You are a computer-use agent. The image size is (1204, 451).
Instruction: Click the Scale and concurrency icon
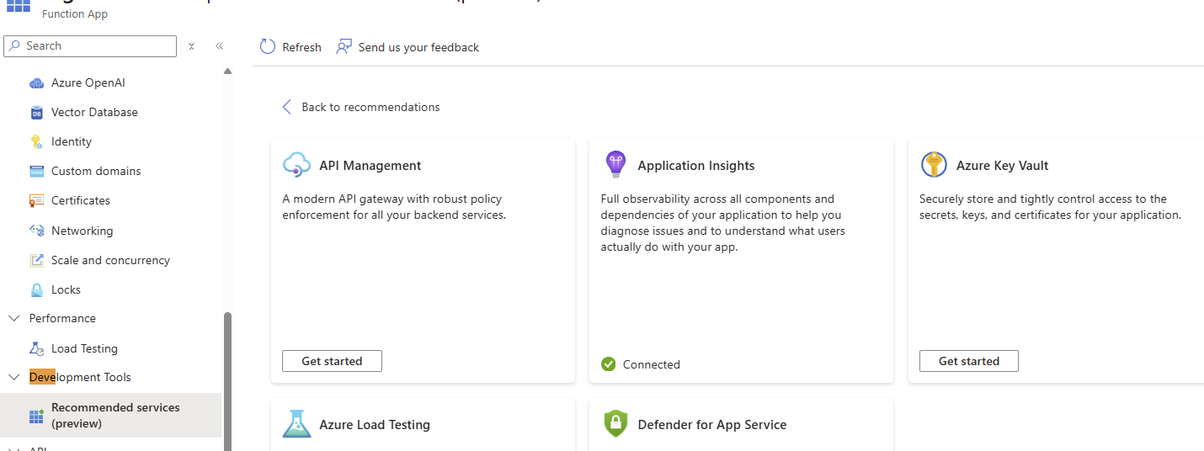pyautogui.click(x=36, y=260)
